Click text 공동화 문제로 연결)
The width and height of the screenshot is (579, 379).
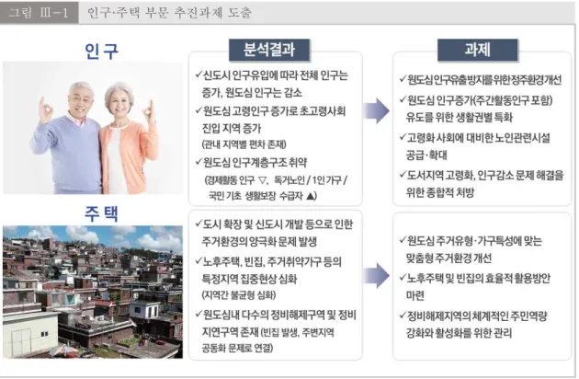(x=237, y=348)
